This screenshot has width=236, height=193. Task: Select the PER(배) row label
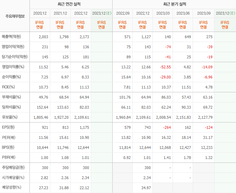pos(9,137)
